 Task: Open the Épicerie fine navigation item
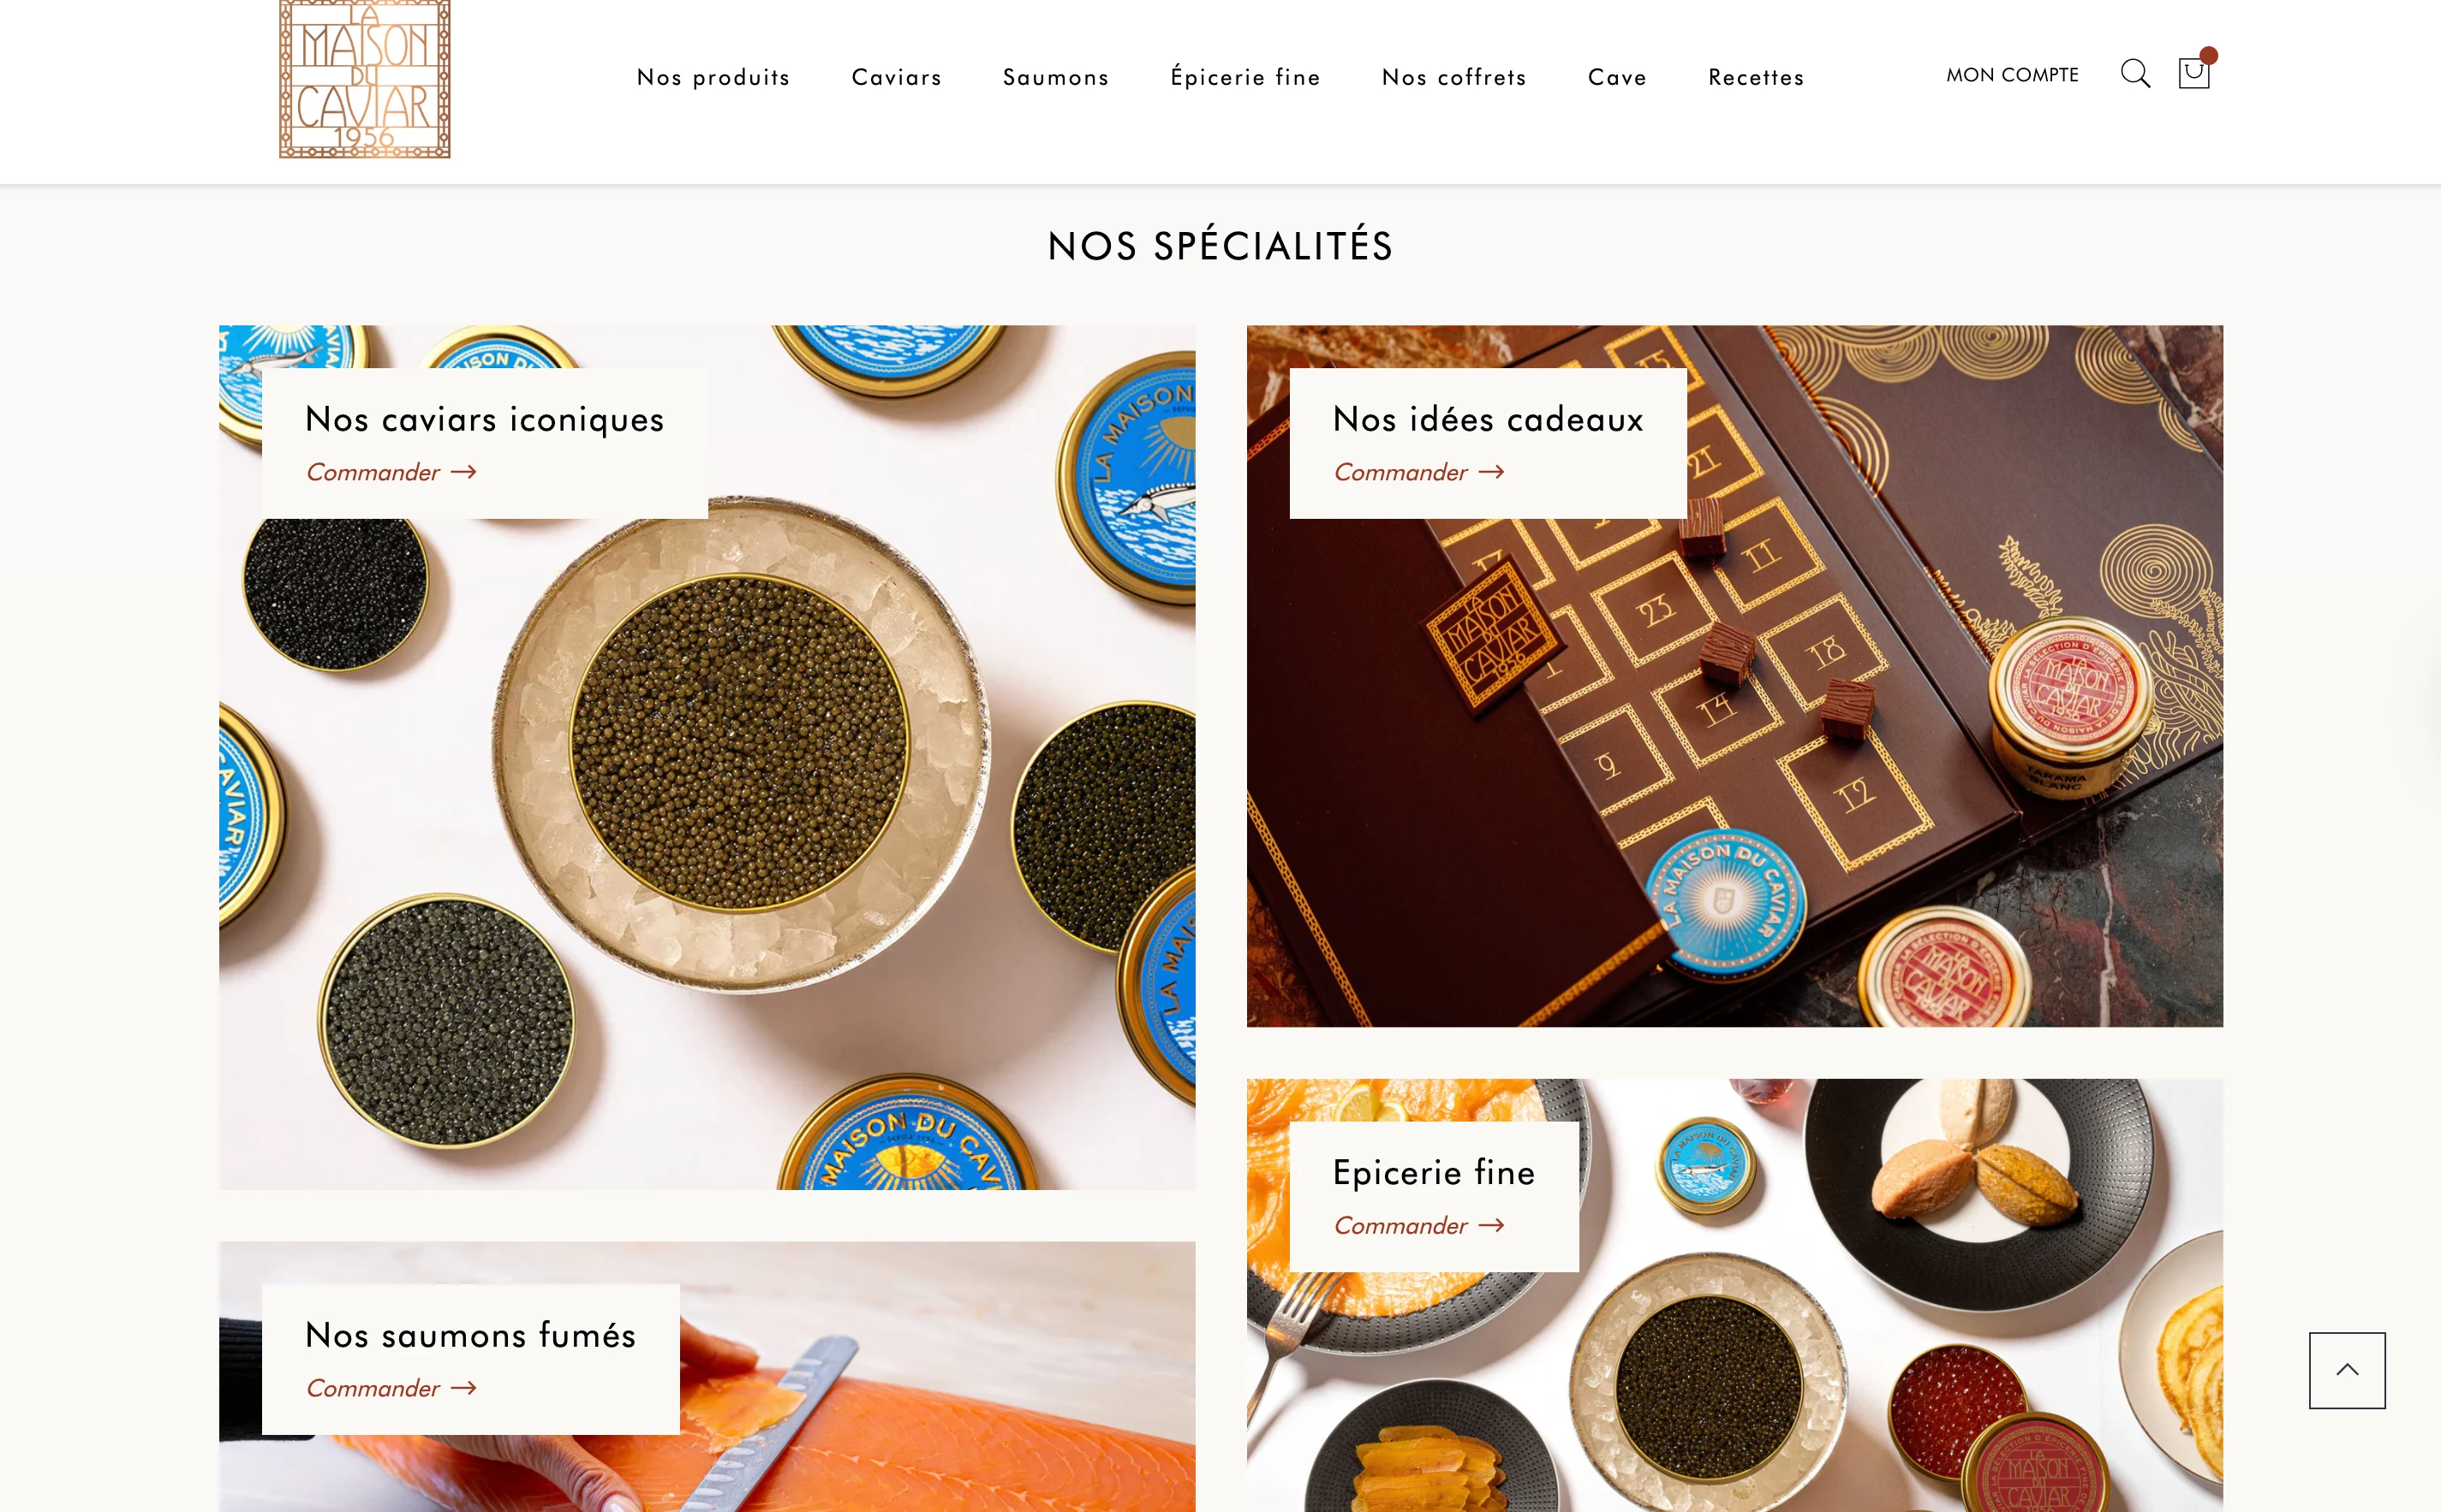coord(1245,77)
